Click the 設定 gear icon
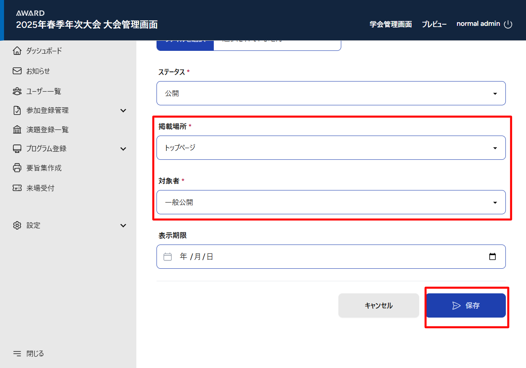Image resolution: width=526 pixels, height=368 pixels. coord(17,225)
